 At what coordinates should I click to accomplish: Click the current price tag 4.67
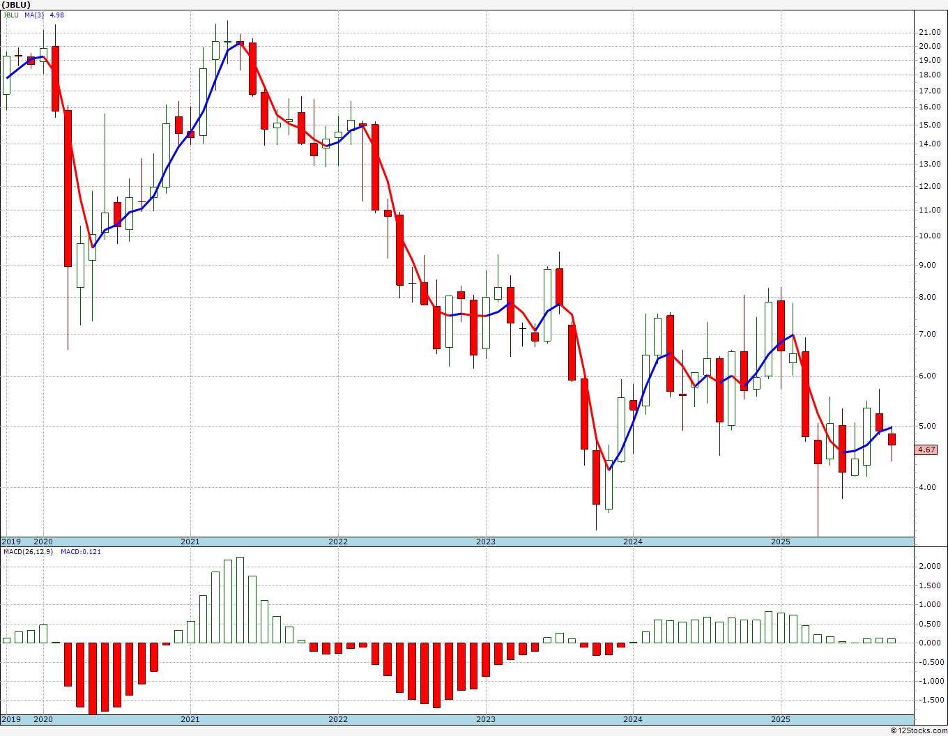(x=926, y=450)
